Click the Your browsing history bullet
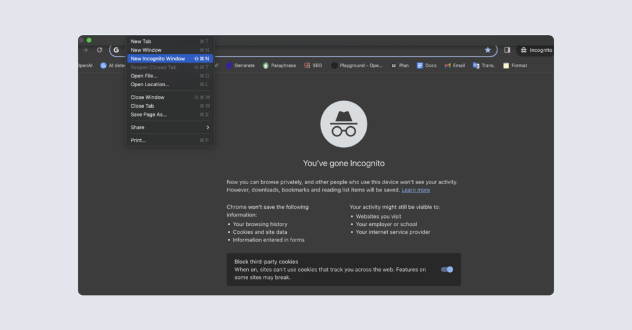 click(260, 224)
